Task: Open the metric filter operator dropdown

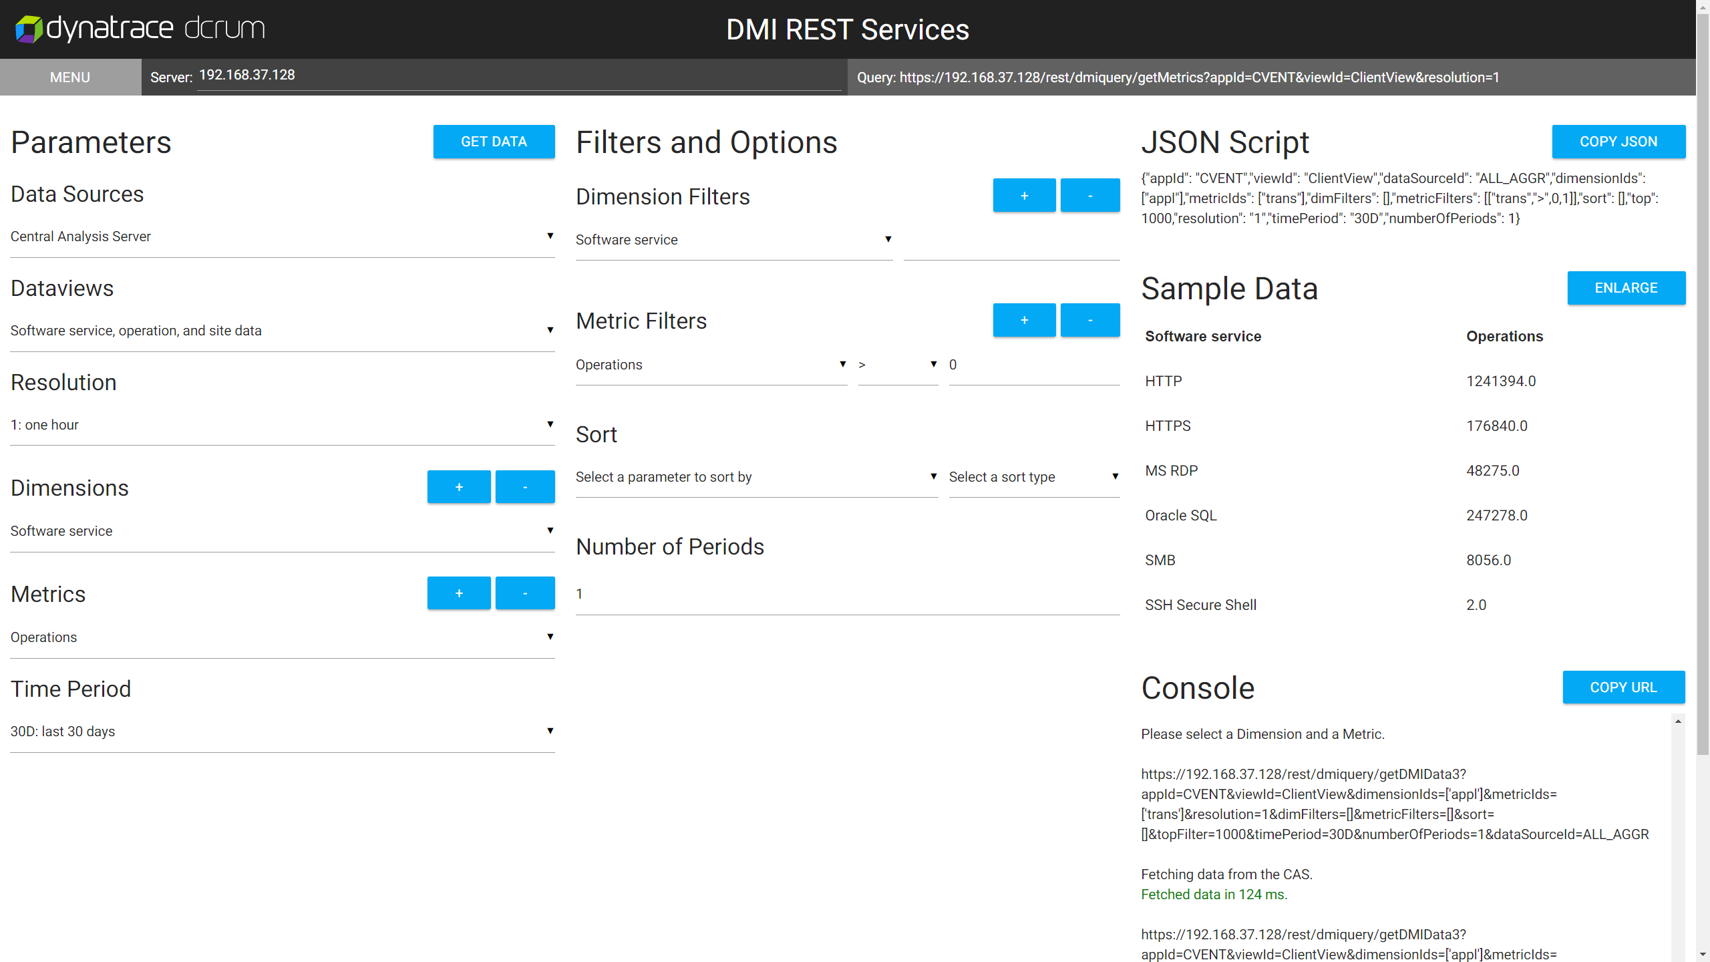Action: pyautogui.click(x=897, y=365)
